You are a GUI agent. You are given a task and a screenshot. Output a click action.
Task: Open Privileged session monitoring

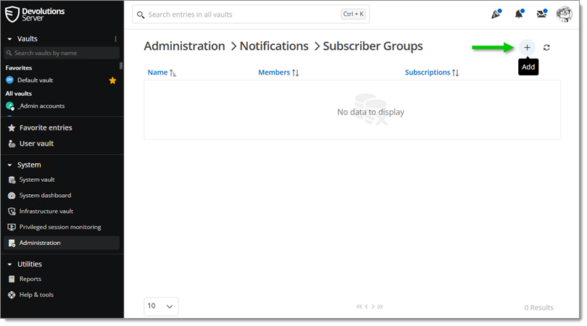pyautogui.click(x=59, y=227)
